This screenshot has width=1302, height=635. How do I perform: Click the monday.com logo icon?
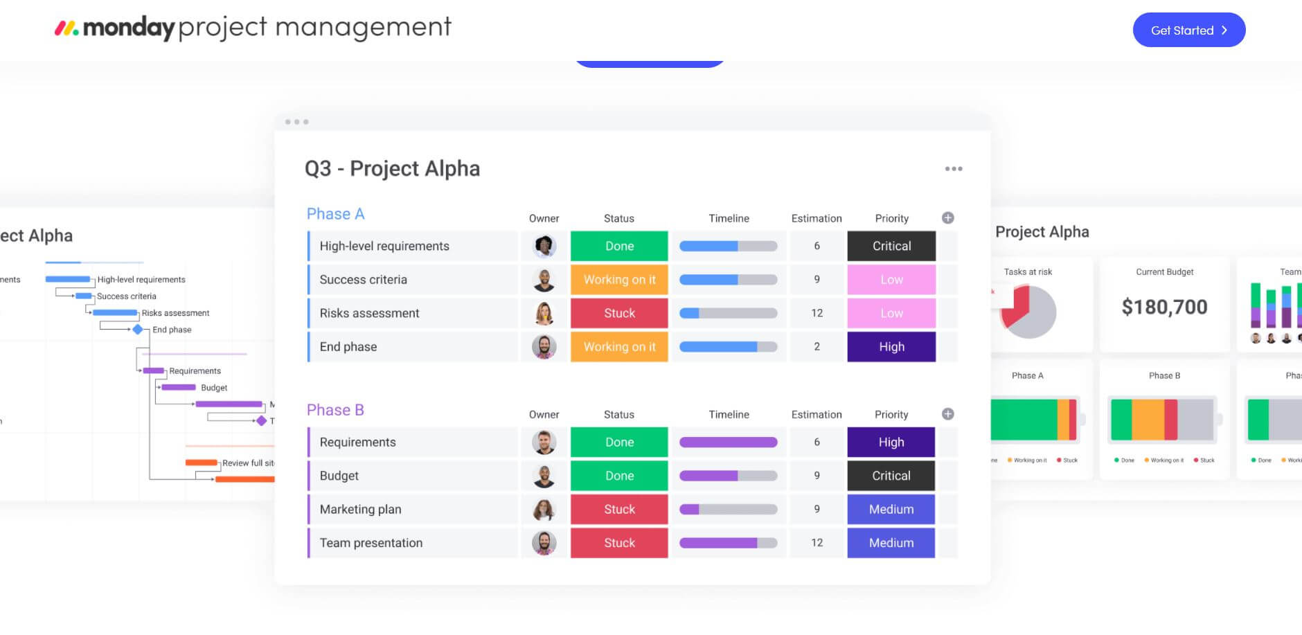tap(64, 28)
